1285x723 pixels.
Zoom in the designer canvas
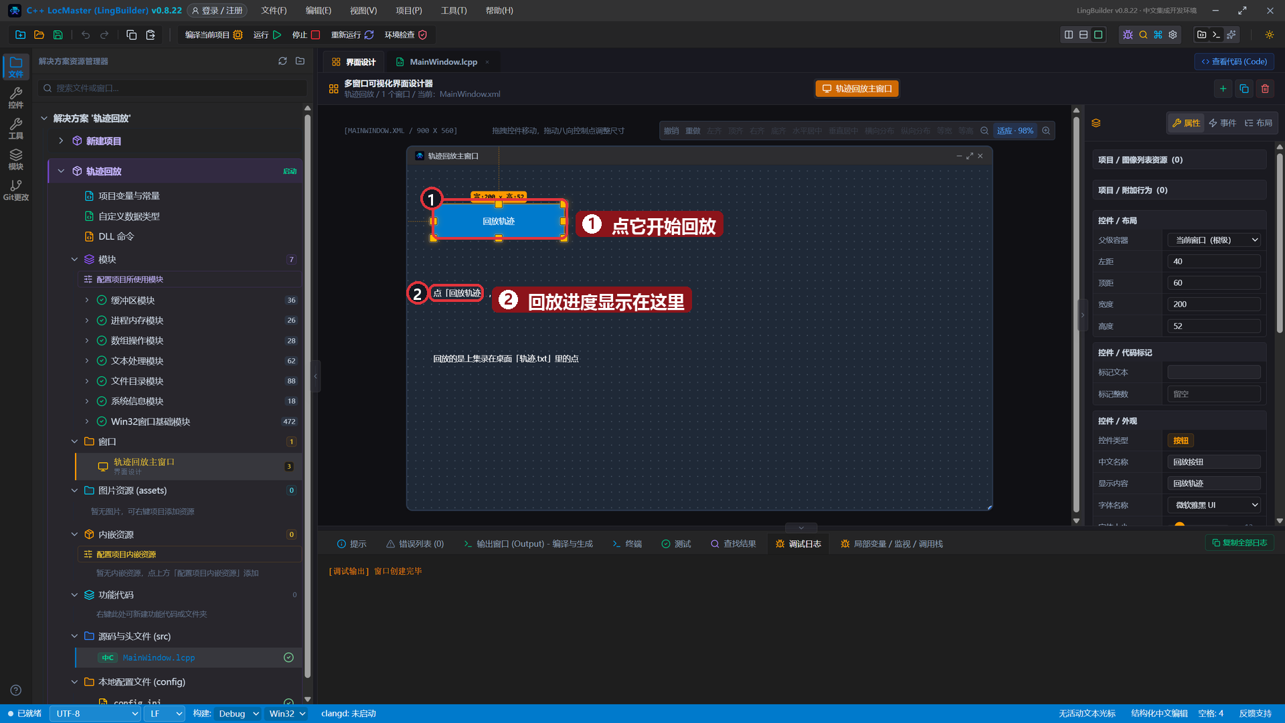[x=1046, y=131]
